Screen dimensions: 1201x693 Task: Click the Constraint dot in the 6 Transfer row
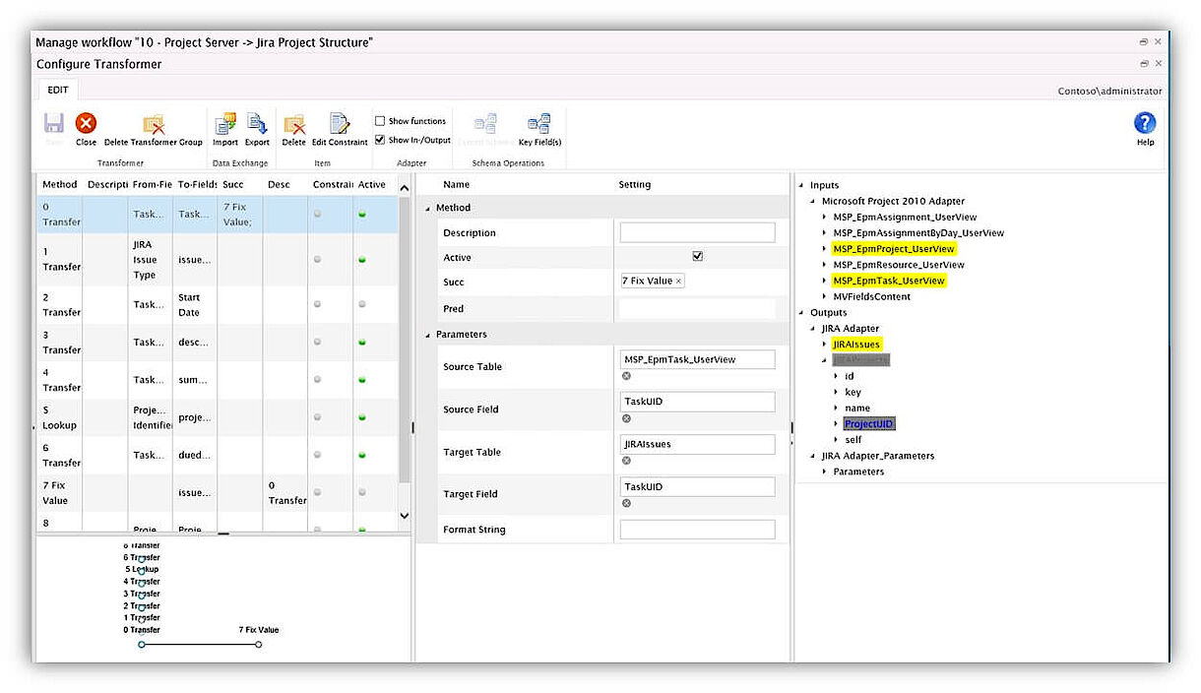(x=317, y=455)
